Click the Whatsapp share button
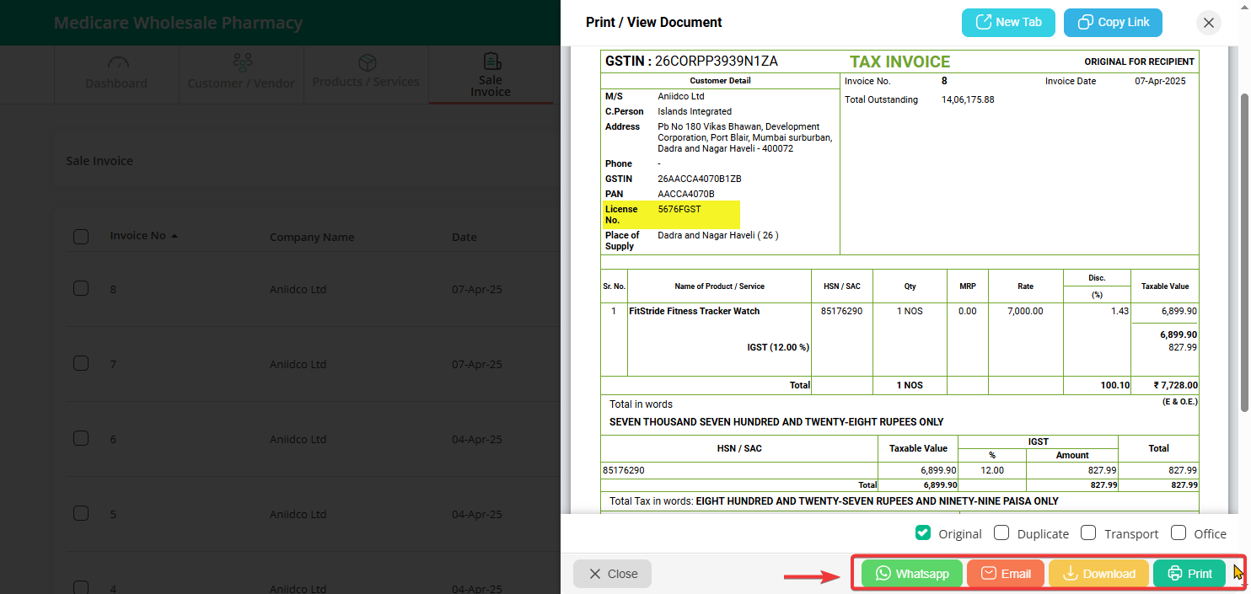The height and width of the screenshot is (594, 1251). (912, 574)
